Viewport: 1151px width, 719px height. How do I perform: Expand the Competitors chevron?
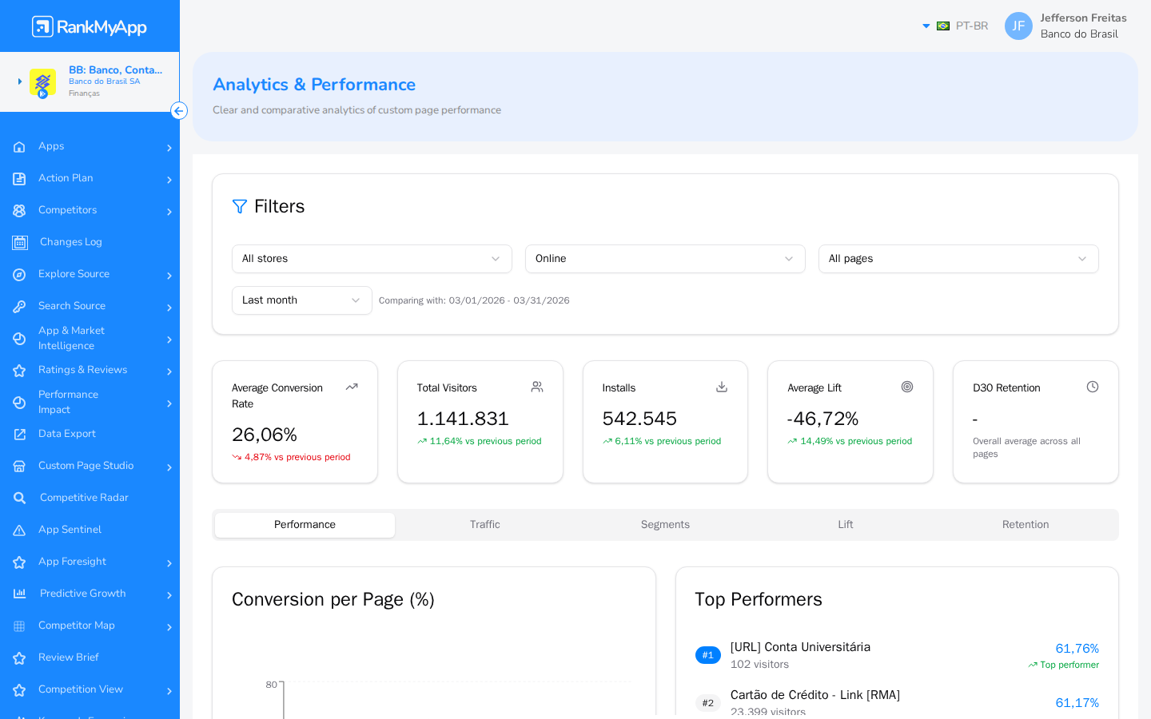pos(169,212)
